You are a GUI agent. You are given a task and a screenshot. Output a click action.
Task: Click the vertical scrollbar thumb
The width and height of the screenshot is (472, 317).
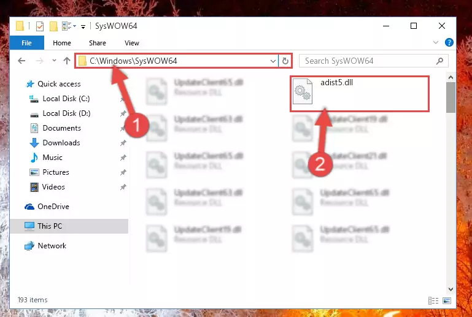451,97
